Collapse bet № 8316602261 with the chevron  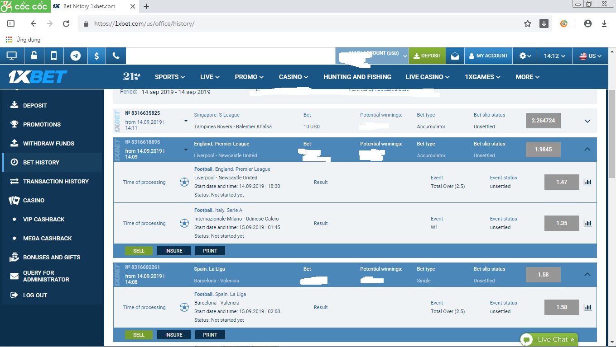(x=587, y=274)
